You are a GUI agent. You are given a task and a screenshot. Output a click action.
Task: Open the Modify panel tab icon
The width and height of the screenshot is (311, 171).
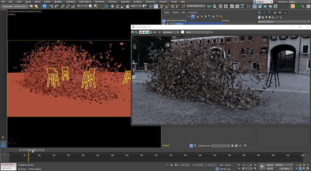click(264, 12)
